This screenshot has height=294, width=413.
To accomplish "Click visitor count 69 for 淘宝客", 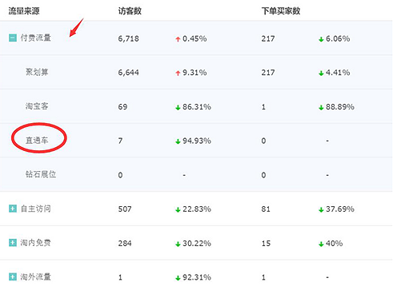I will pos(122,107).
